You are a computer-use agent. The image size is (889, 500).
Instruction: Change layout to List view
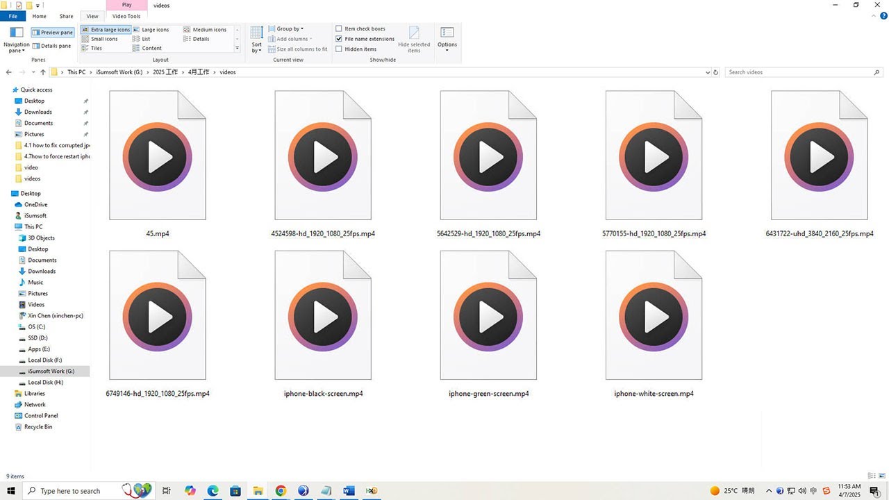(x=142, y=39)
